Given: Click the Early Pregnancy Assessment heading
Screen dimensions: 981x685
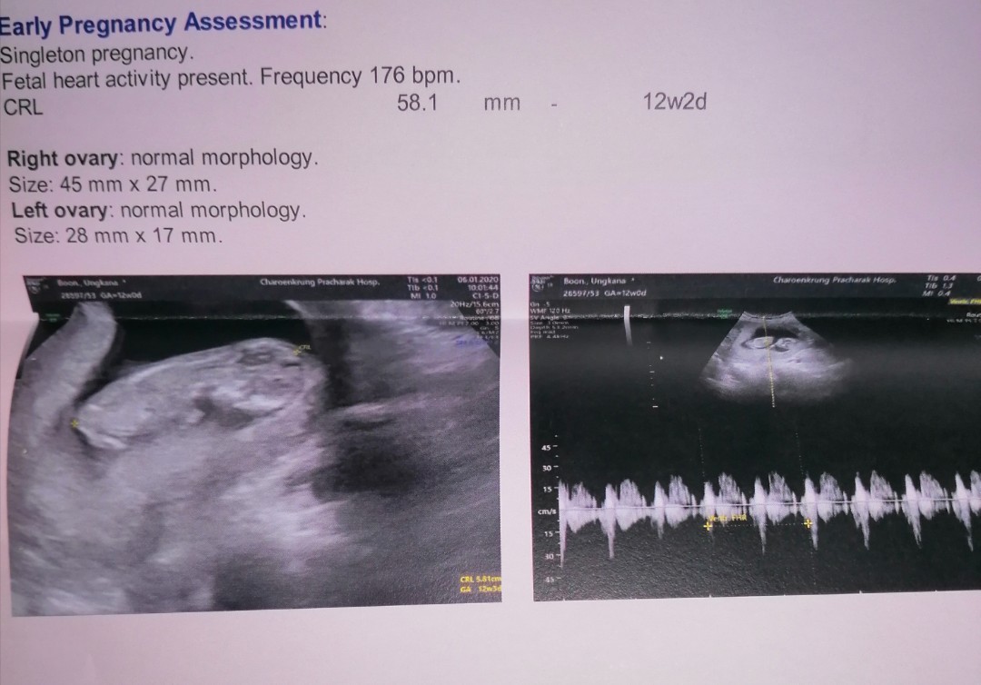Looking at the screenshot, I should pos(163,20).
